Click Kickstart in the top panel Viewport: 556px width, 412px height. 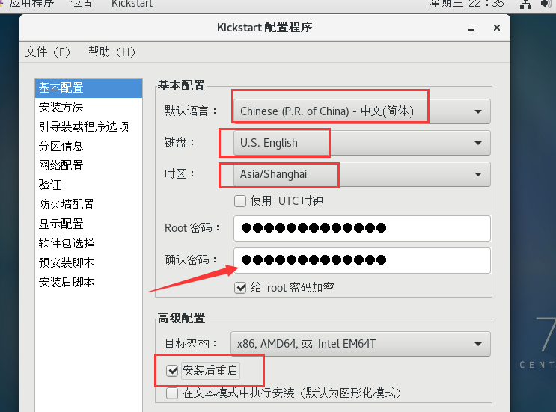(132, 4)
